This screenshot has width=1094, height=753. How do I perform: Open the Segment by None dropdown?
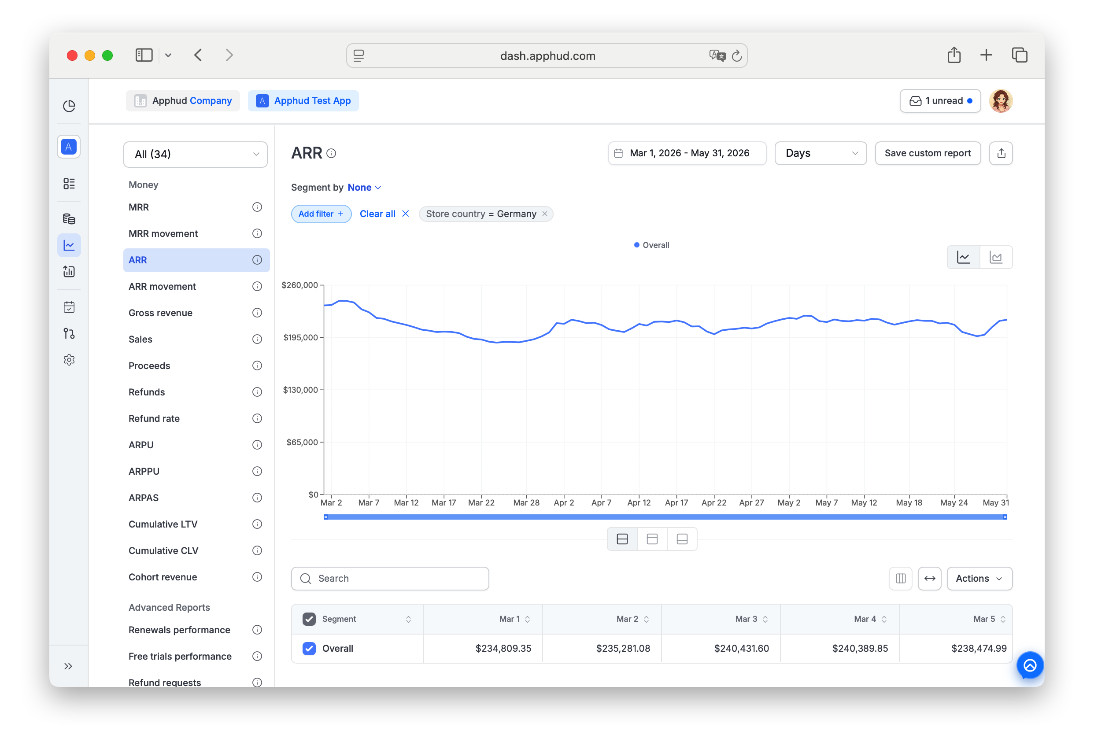[364, 188]
